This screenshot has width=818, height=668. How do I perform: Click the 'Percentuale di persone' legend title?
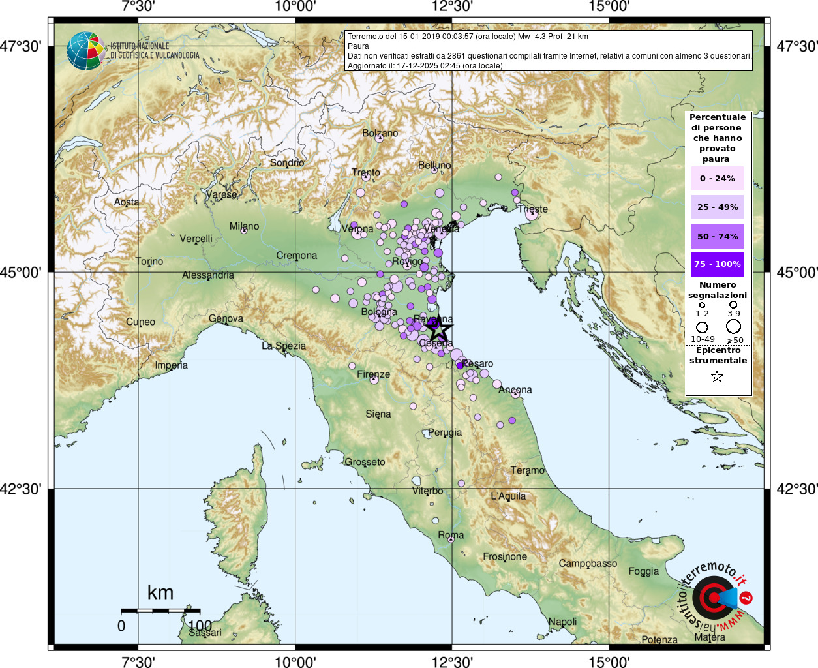718,138
